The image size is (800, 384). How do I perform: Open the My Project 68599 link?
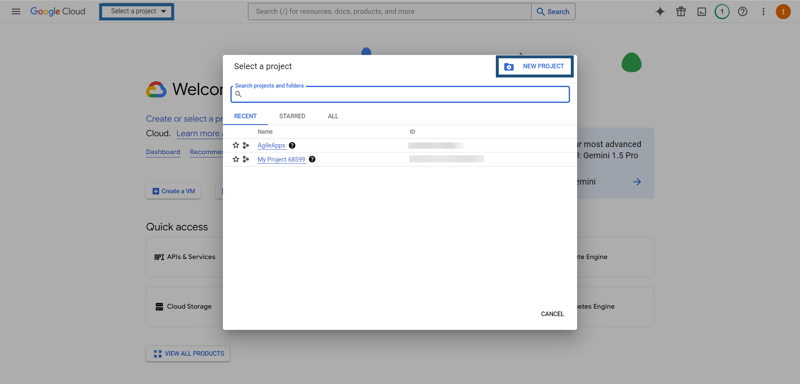tap(281, 160)
